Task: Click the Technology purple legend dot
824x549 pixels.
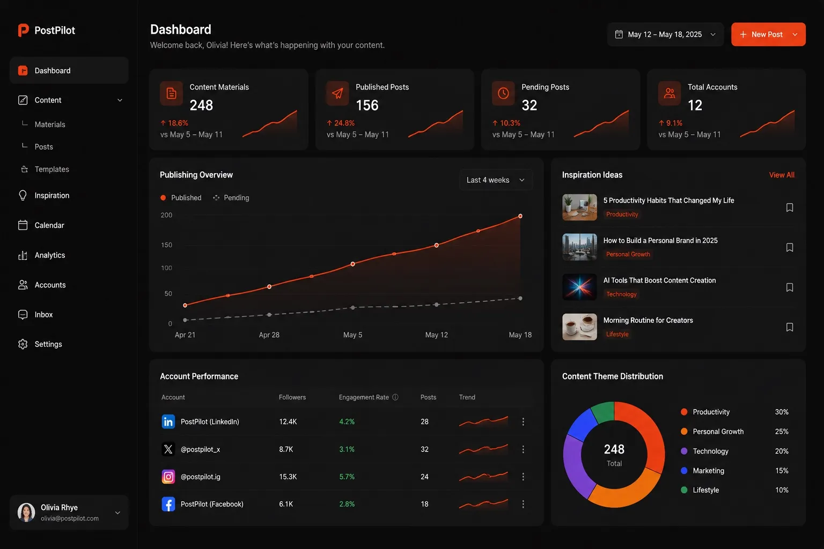Action: tap(684, 451)
